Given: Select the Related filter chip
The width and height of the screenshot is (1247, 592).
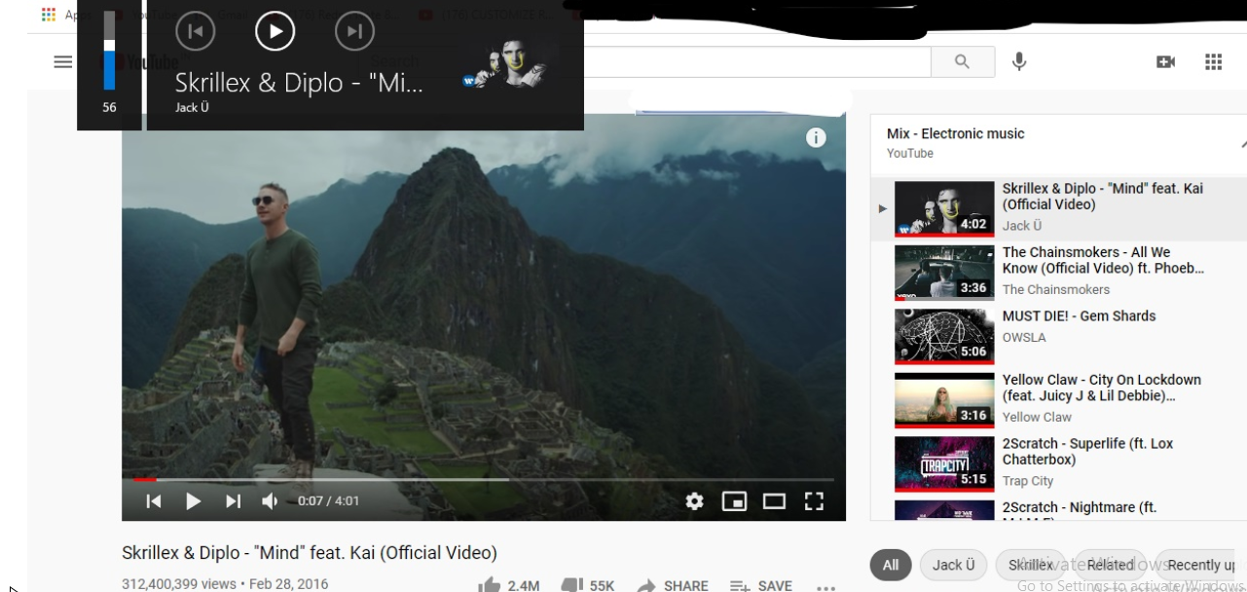Looking at the screenshot, I should coord(1111,565).
